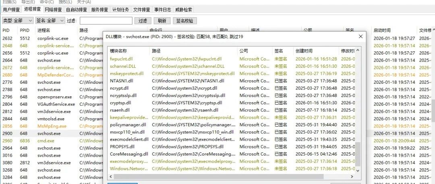Select the cmd.exe process row
This screenshot has height=184, width=435.
click(x=53, y=141)
